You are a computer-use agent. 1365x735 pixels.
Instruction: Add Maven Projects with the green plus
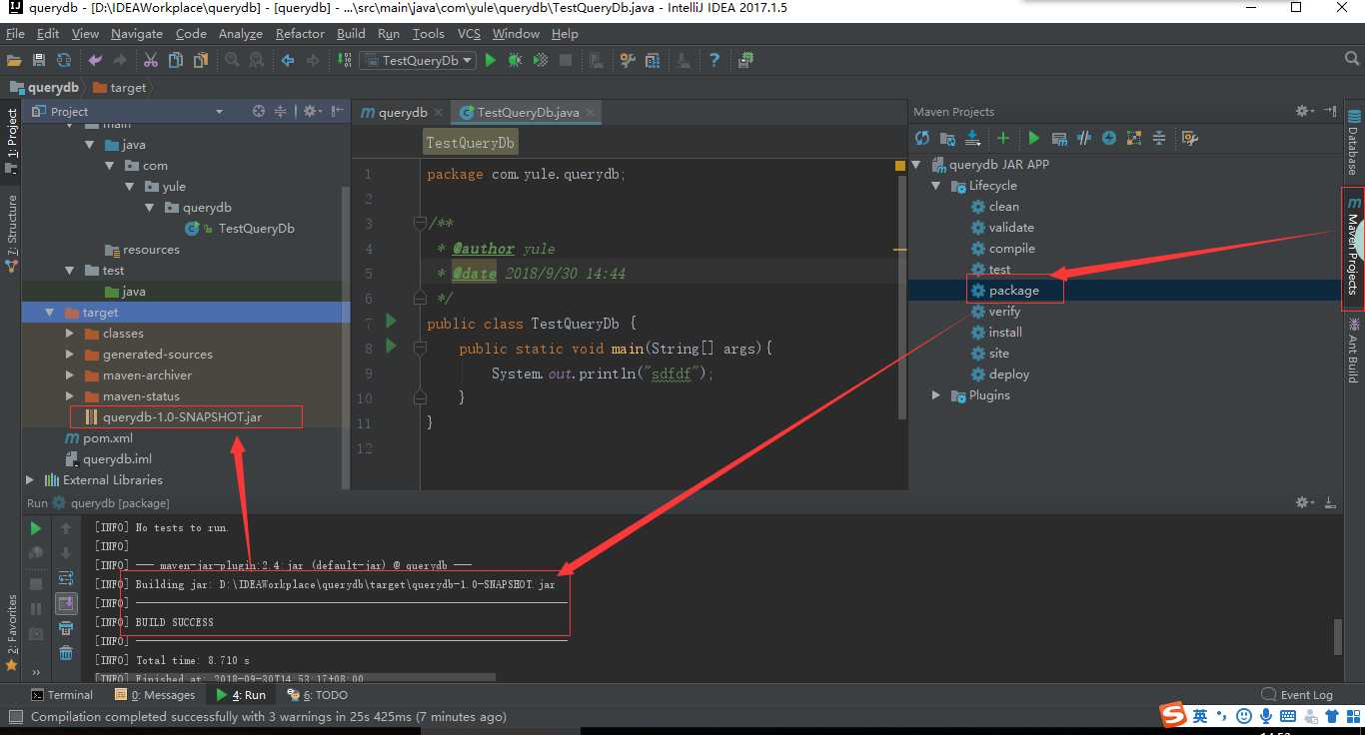[1003, 138]
